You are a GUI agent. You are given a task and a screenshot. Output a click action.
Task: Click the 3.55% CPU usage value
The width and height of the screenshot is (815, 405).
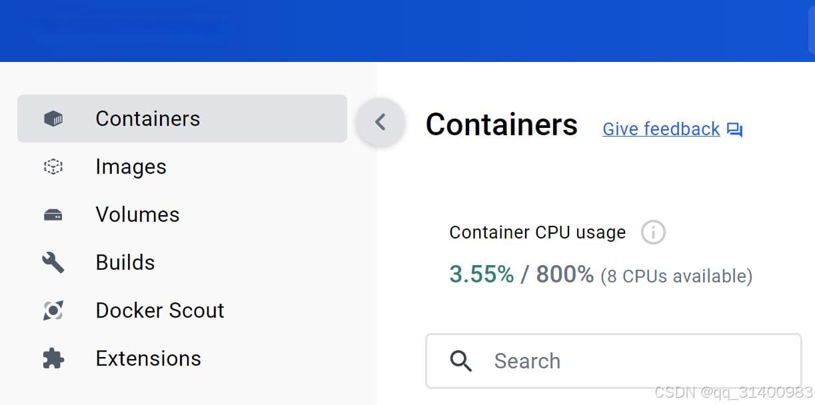(x=482, y=274)
